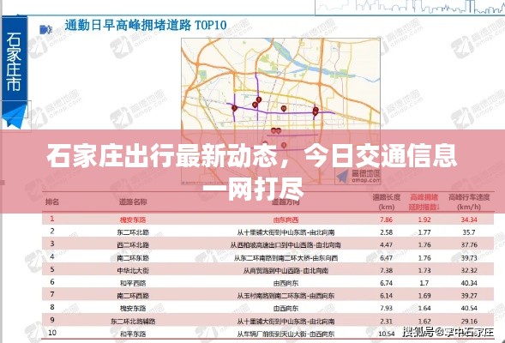This screenshot has height=343, width=505.
Task: Select road name 东二环北路辅路
Action: click(133, 322)
